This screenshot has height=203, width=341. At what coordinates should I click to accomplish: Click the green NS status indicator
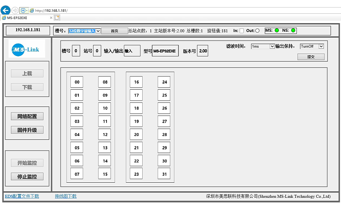tap(293, 30)
